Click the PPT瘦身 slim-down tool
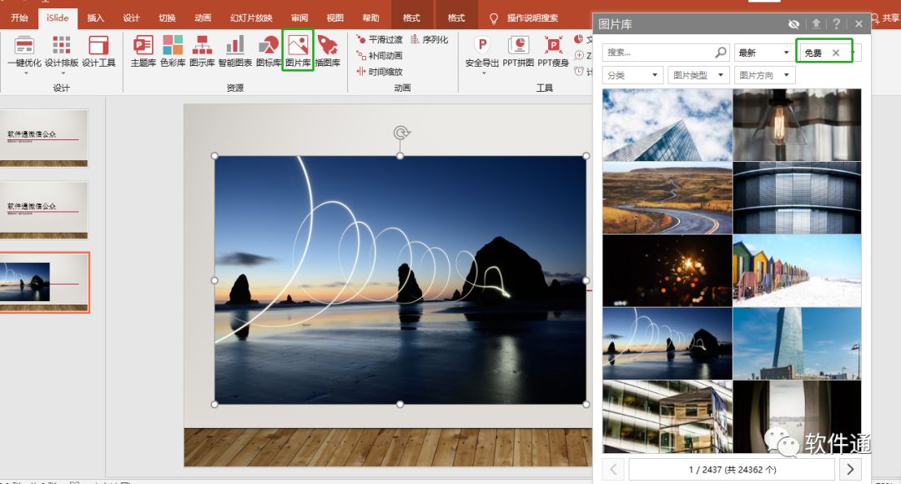The width and height of the screenshot is (901, 484). [552, 50]
